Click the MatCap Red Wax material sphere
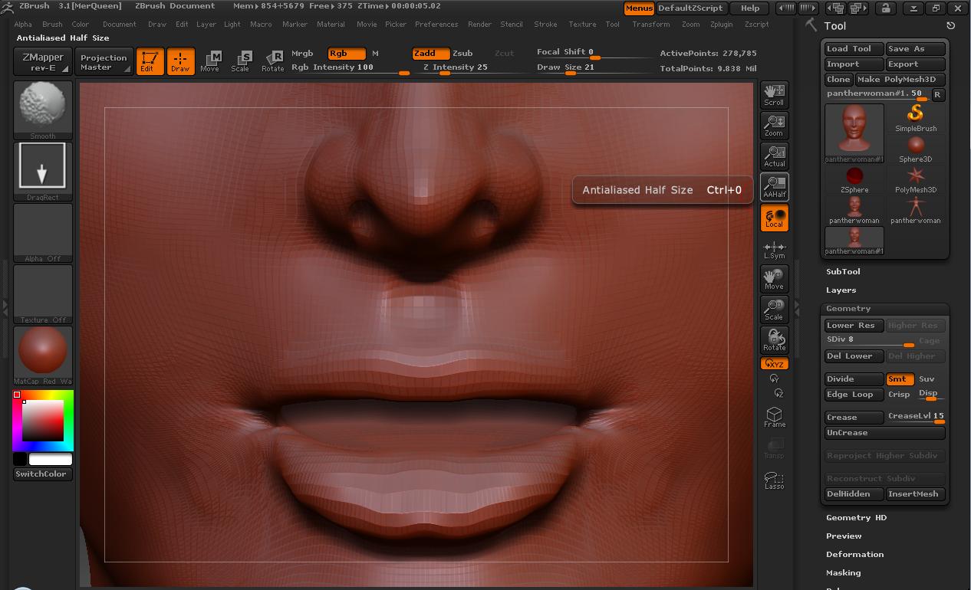 click(42, 351)
